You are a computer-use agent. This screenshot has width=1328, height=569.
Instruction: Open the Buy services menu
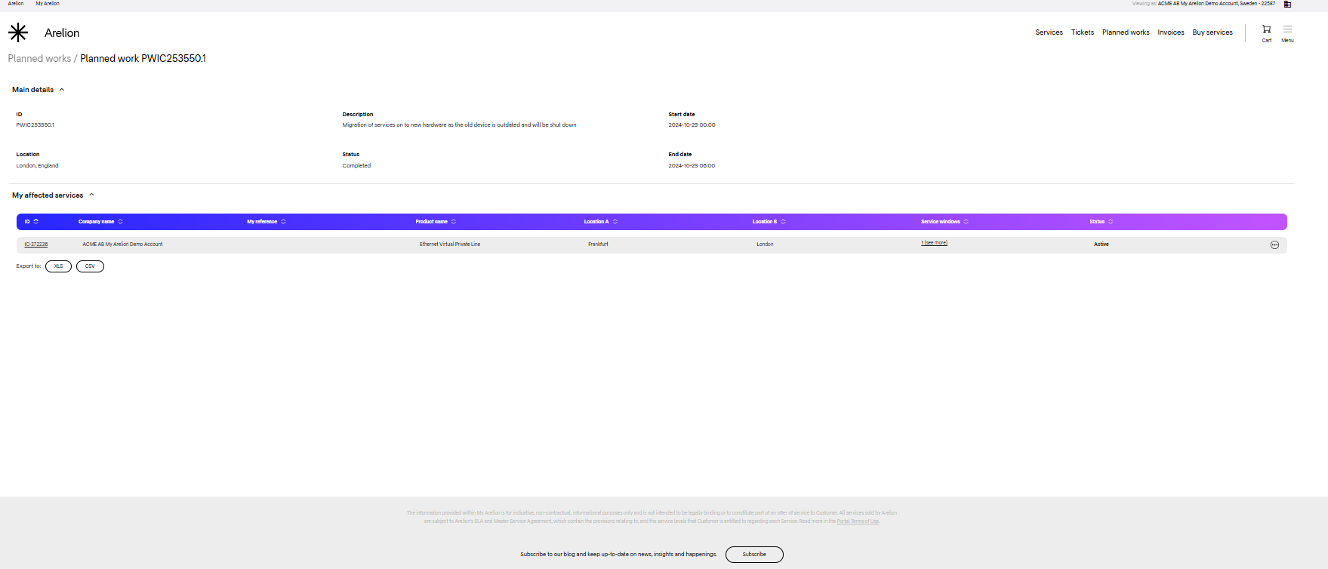point(1212,32)
